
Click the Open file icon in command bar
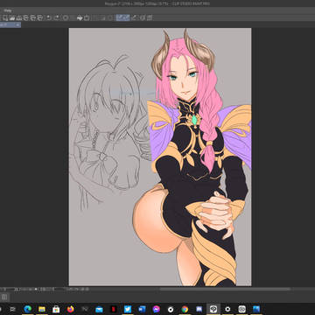(x=12, y=17)
